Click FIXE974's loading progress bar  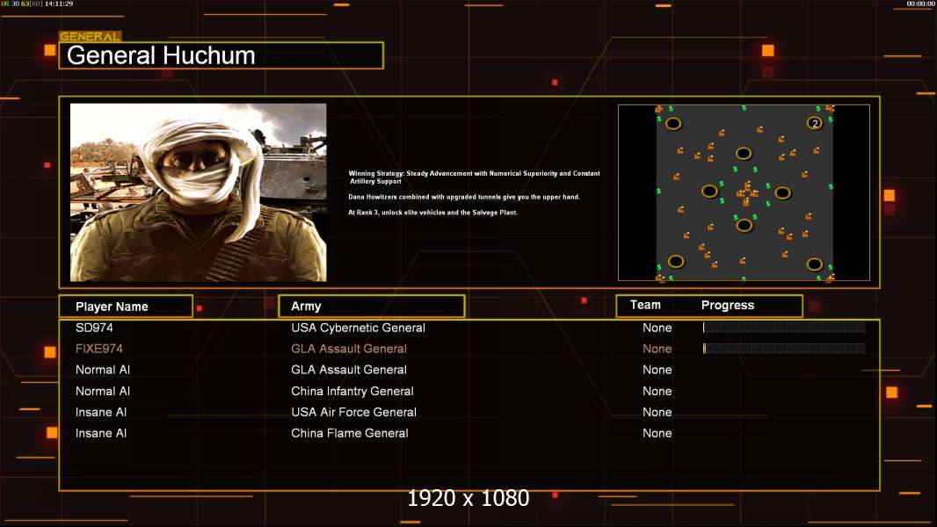[x=784, y=349]
